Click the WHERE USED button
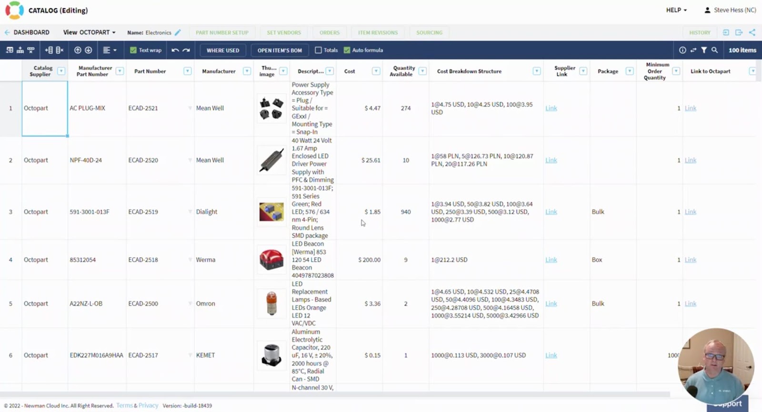762x412 pixels. [x=223, y=50]
